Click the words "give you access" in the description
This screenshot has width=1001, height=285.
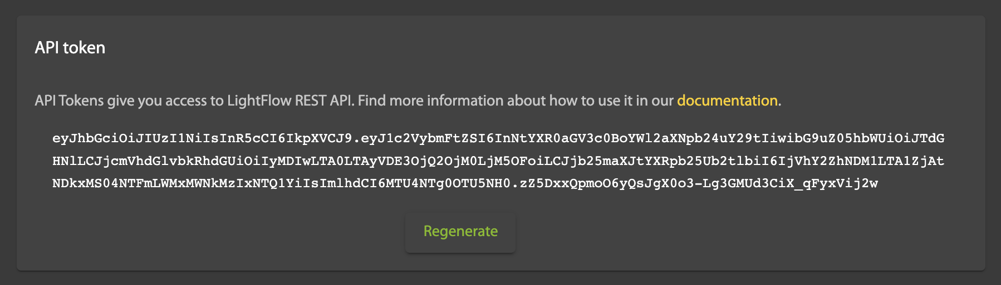[x=149, y=101]
